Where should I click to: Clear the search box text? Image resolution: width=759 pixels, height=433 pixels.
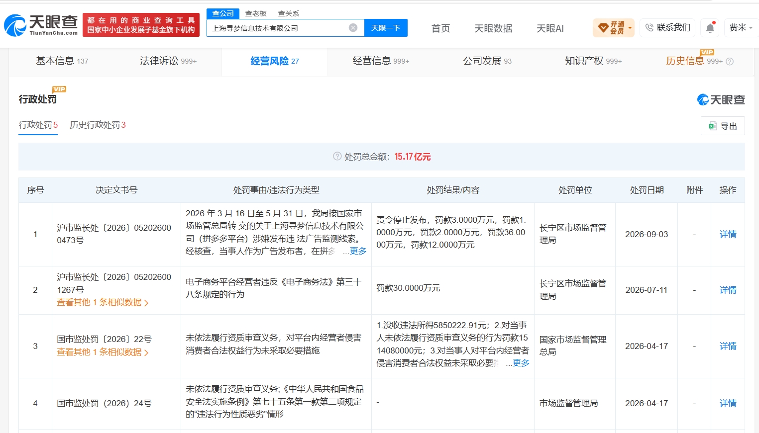pos(353,28)
